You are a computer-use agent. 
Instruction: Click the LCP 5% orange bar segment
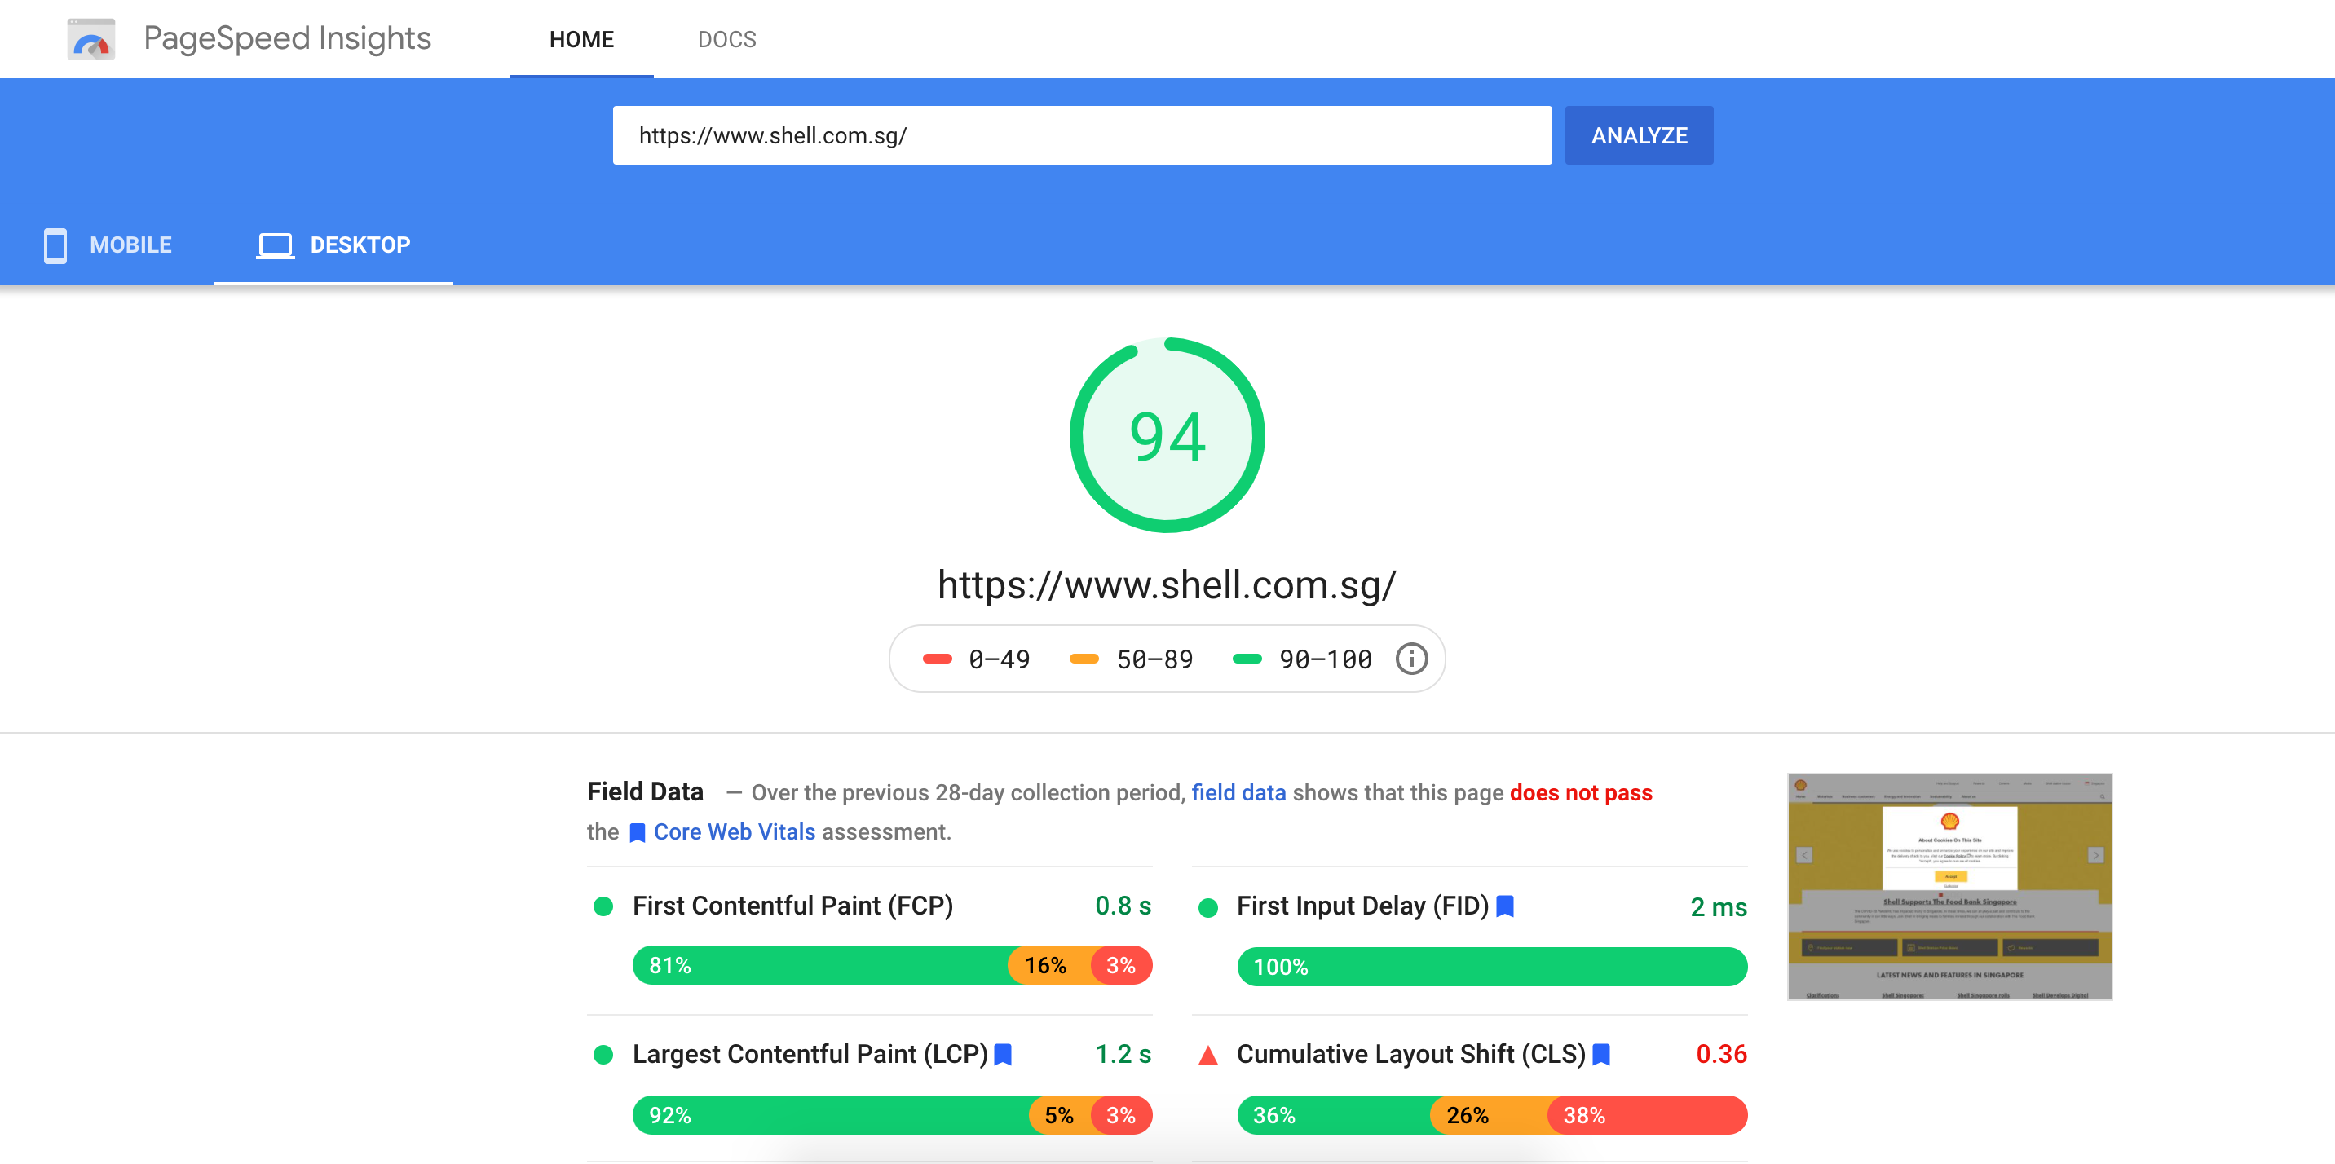coord(1061,1115)
